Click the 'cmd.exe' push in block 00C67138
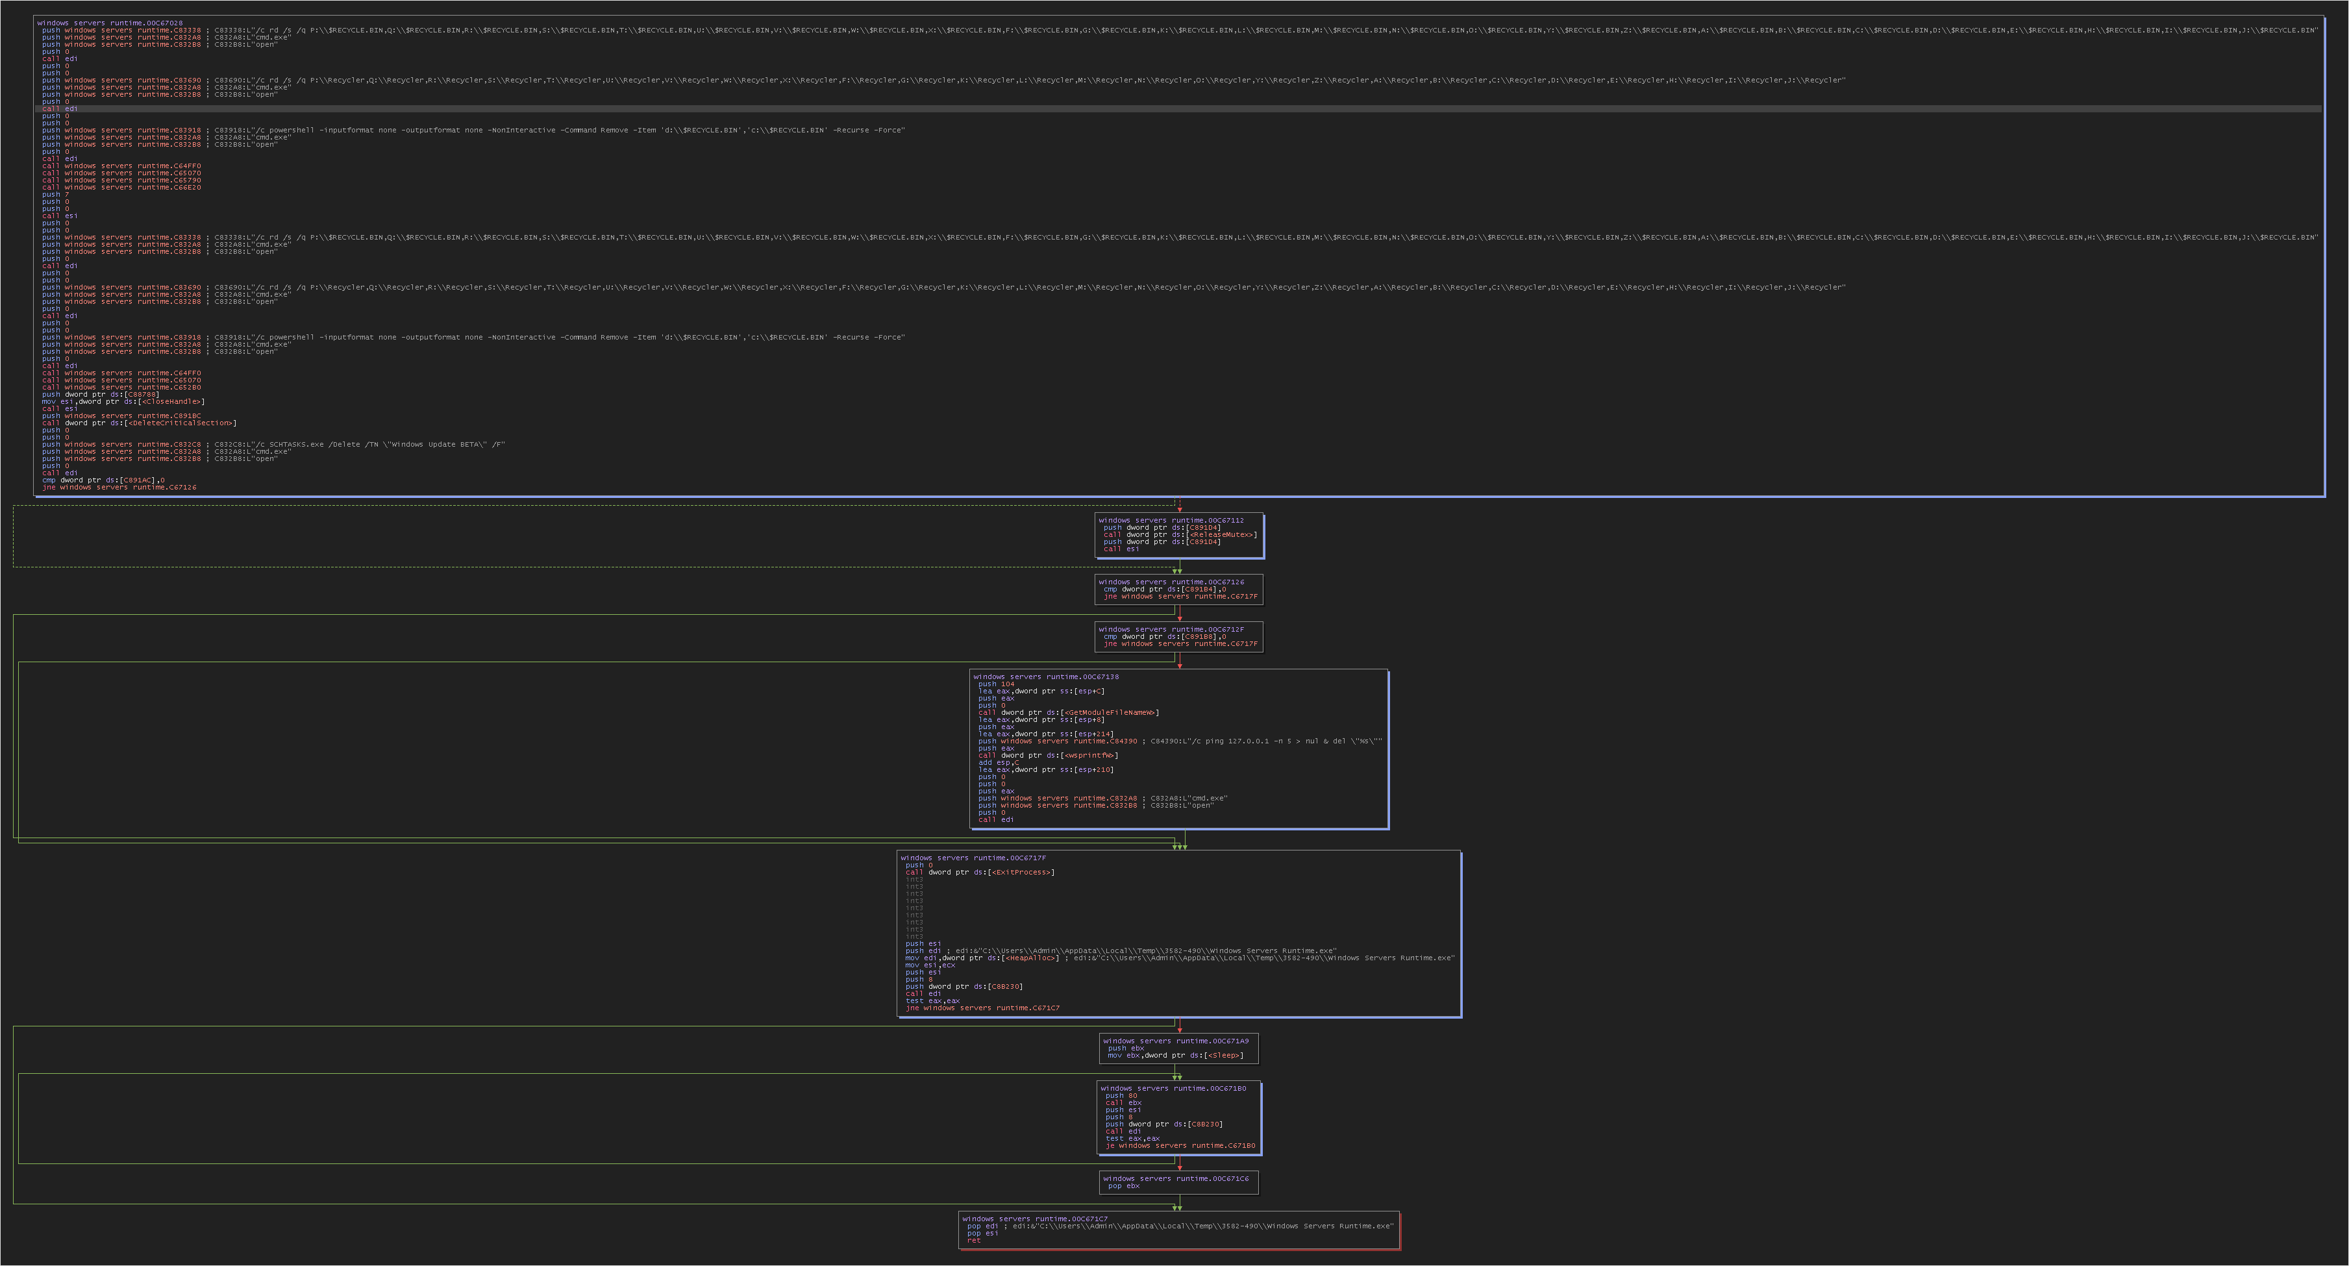2349x1266 pixels. [1102, 798]
